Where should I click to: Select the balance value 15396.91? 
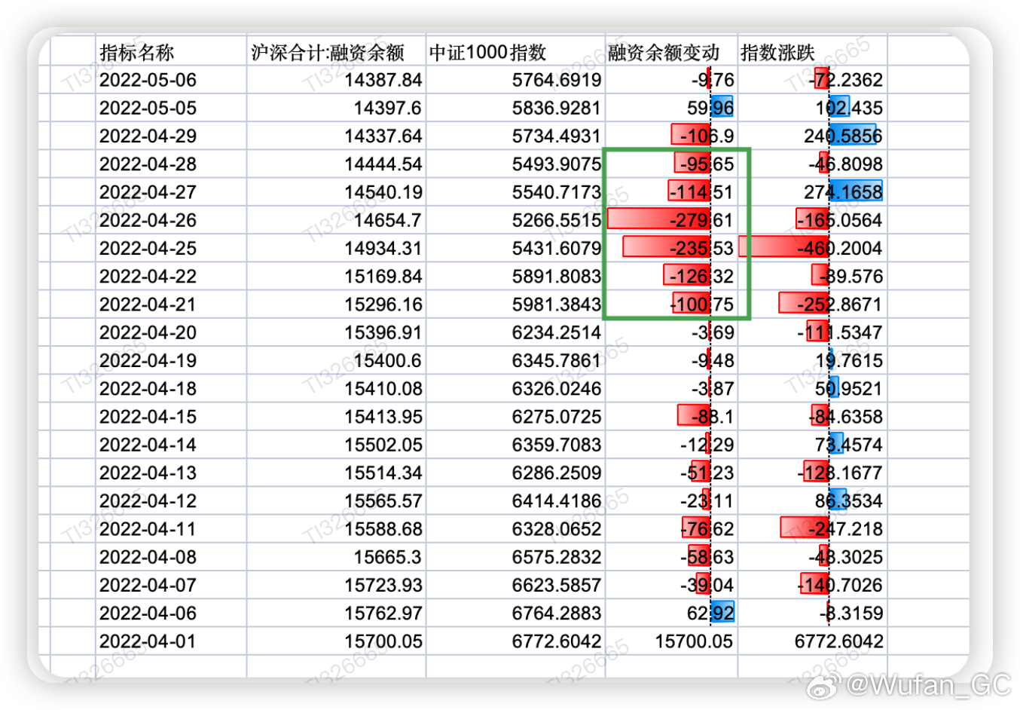point(336,332)
